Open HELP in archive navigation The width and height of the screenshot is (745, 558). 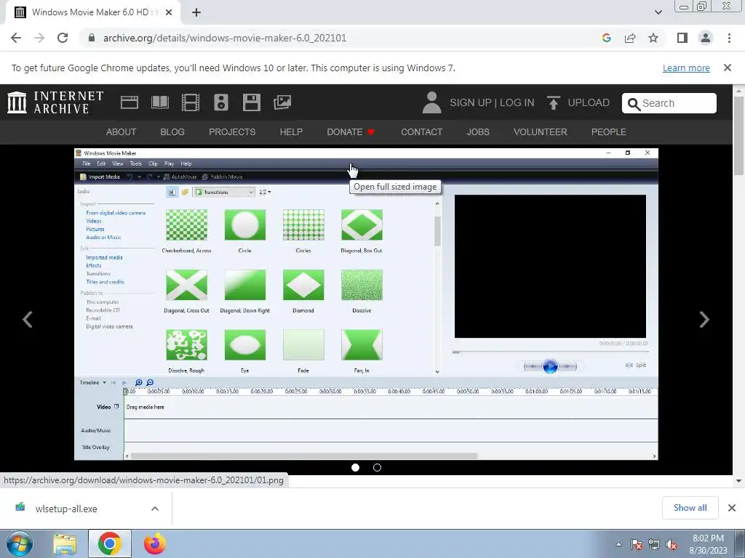(x=291, y=132)
